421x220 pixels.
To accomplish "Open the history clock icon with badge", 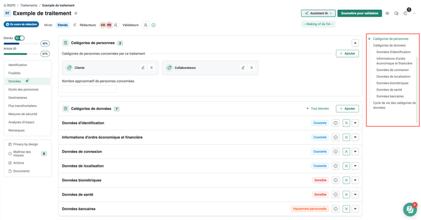I will [406, 13].
